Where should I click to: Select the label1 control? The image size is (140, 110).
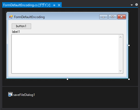coord(16,32)
